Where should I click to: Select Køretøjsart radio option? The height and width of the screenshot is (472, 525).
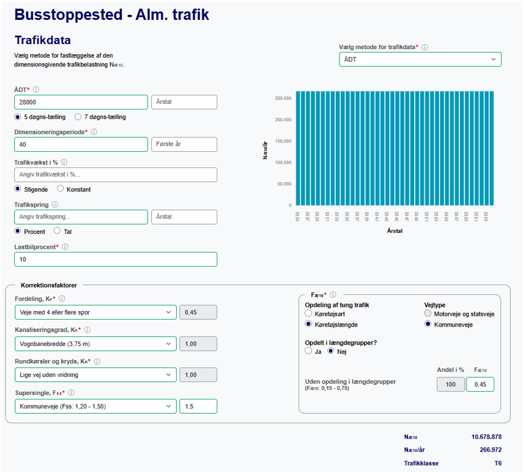click(x=308, y=314)
